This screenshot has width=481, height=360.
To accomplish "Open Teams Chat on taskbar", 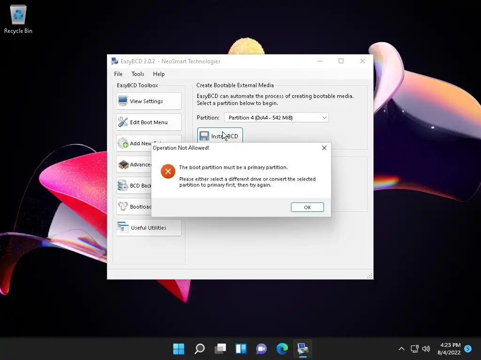I will point(261,349).
